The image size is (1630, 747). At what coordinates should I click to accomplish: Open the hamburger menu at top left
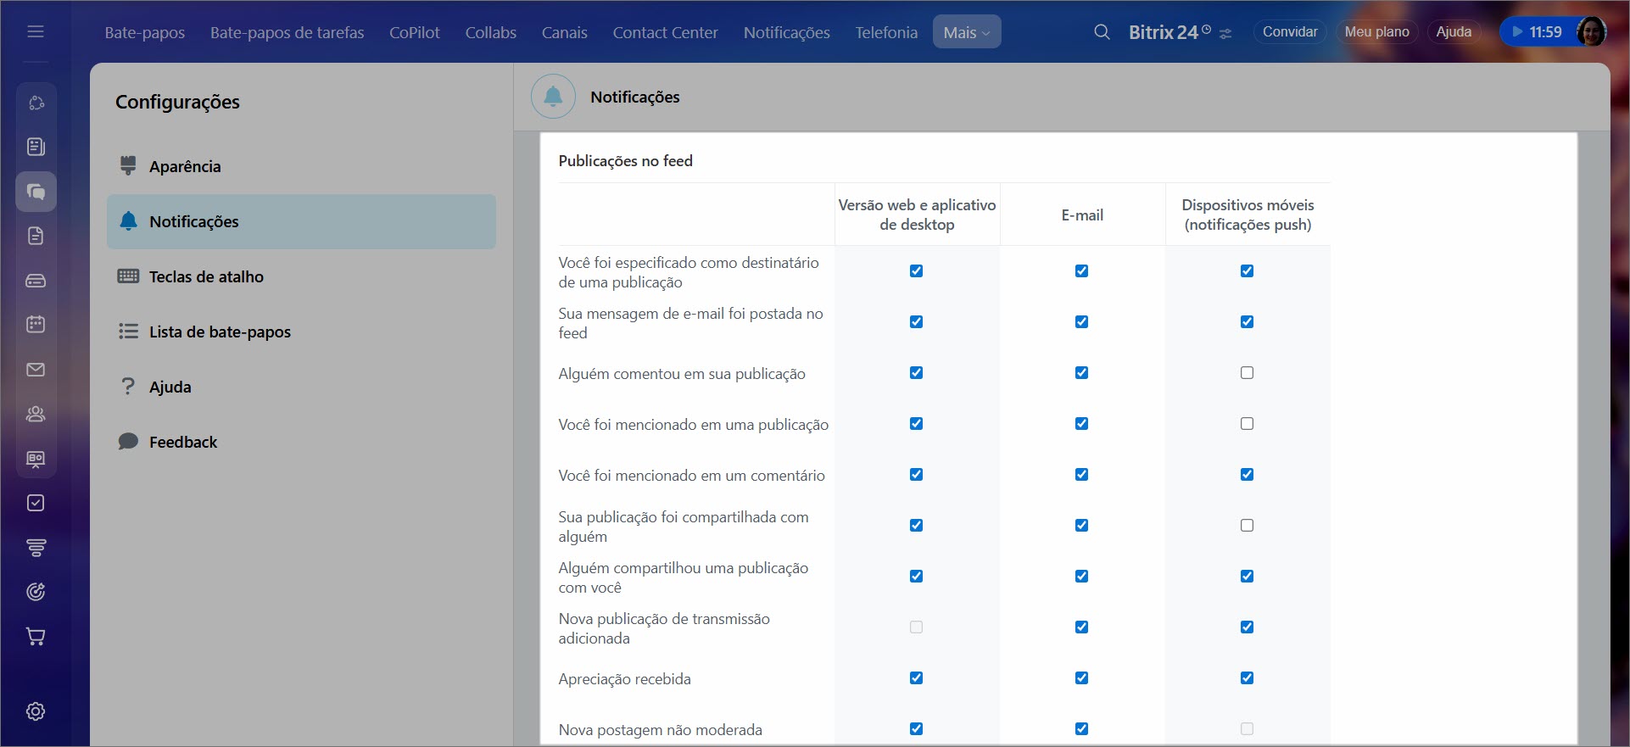point(36,31)
